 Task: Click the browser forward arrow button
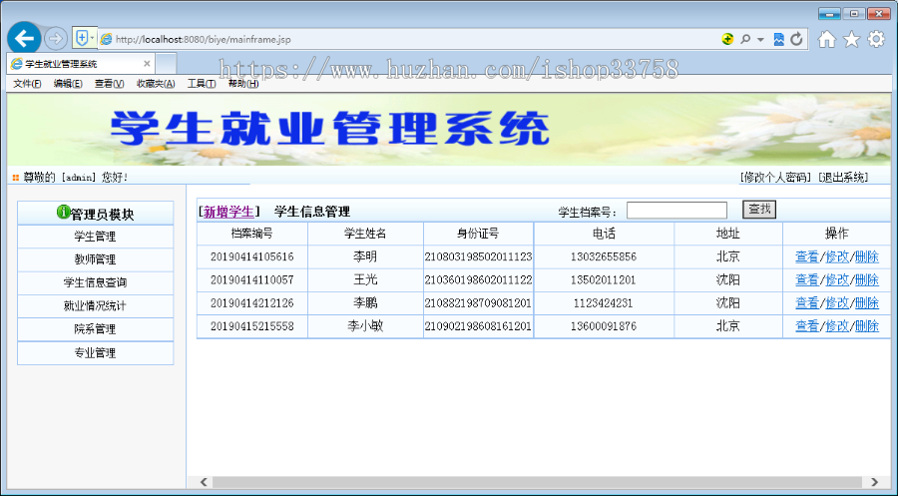click(56, 39)
